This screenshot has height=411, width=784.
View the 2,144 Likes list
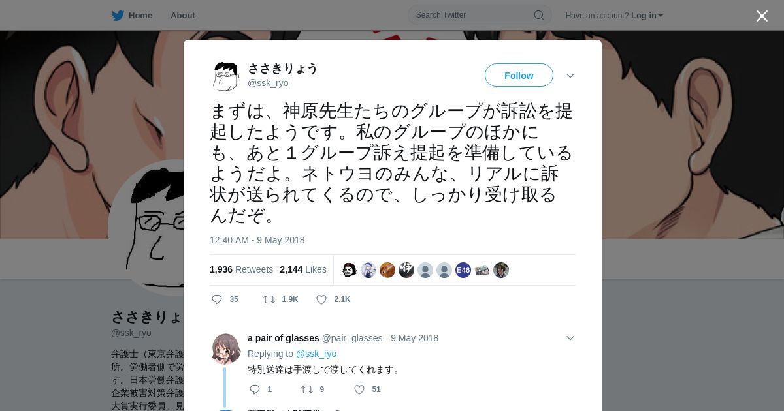[303, 269]
